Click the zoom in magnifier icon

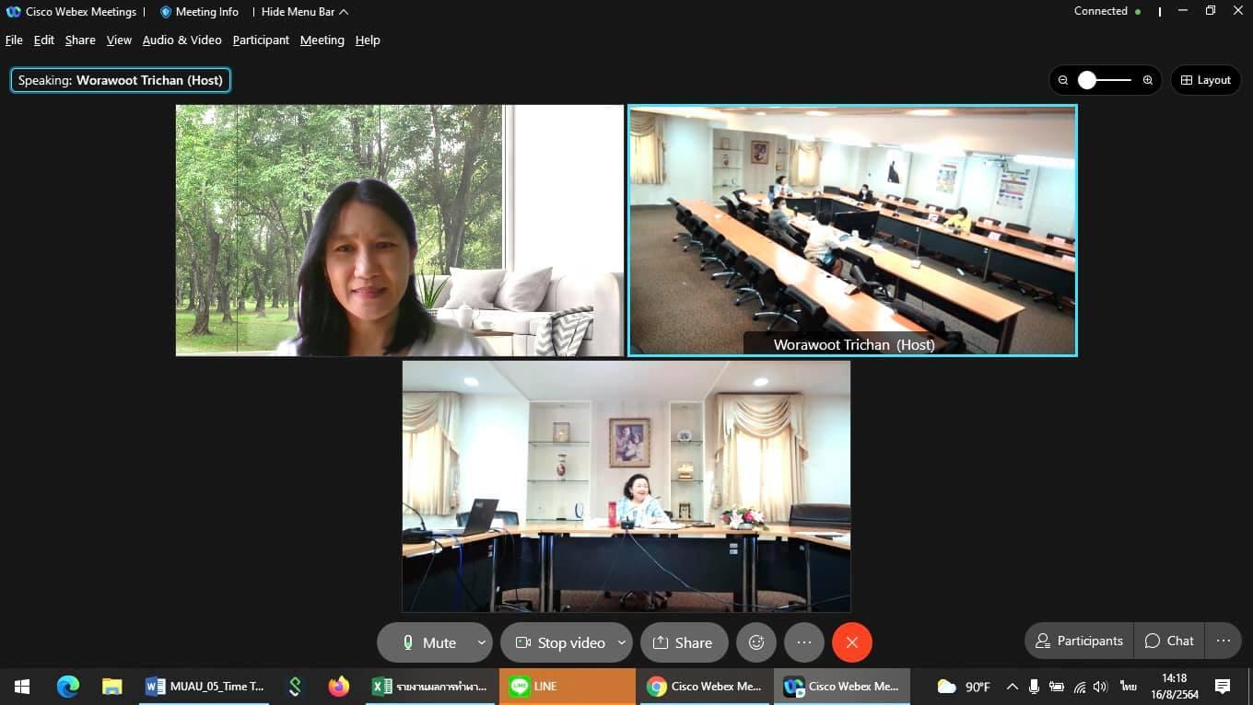(x=1148, y=80)
